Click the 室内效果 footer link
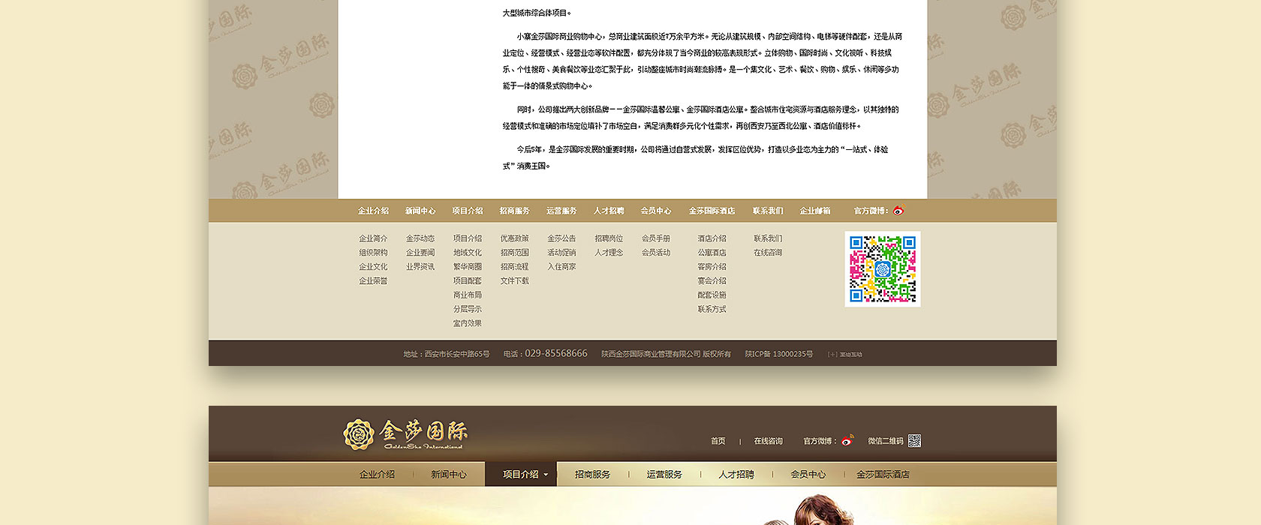 pyautogui.click(x=467, y=323)
